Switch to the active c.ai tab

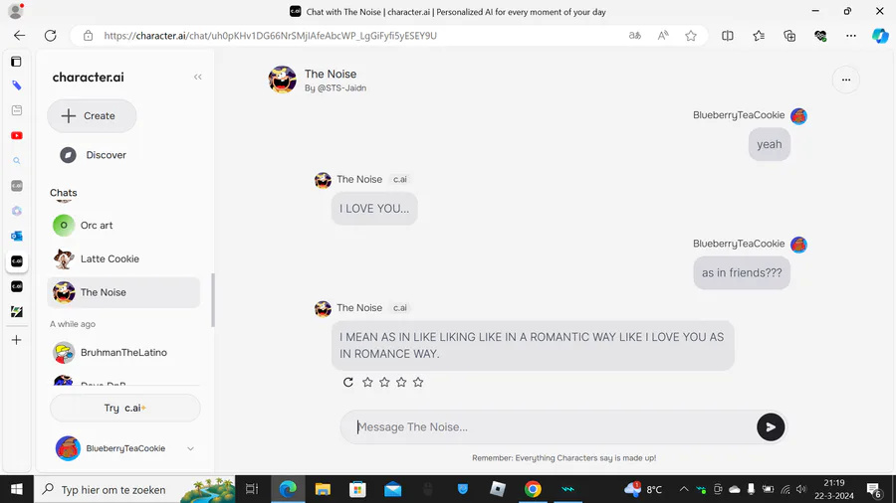coord(17,261)
